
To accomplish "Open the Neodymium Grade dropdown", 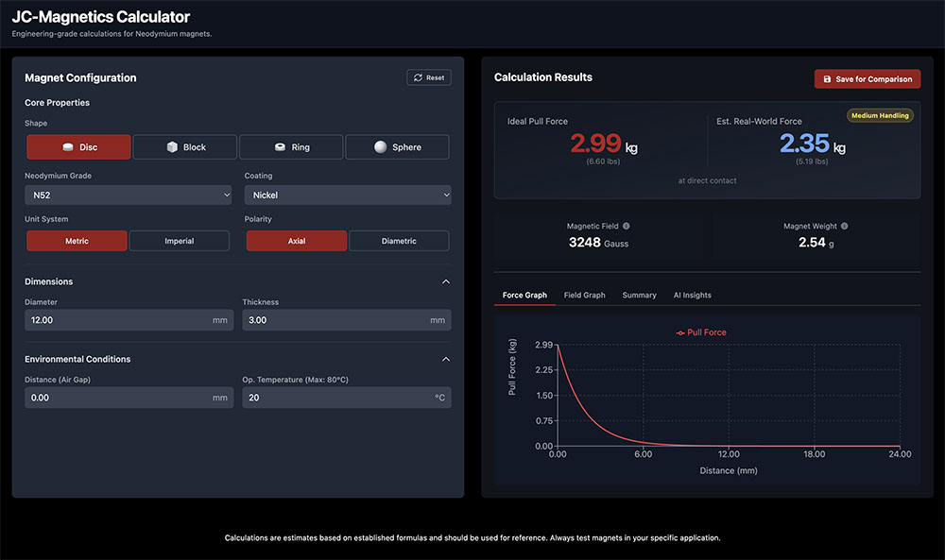I will (x=128, y=195).
